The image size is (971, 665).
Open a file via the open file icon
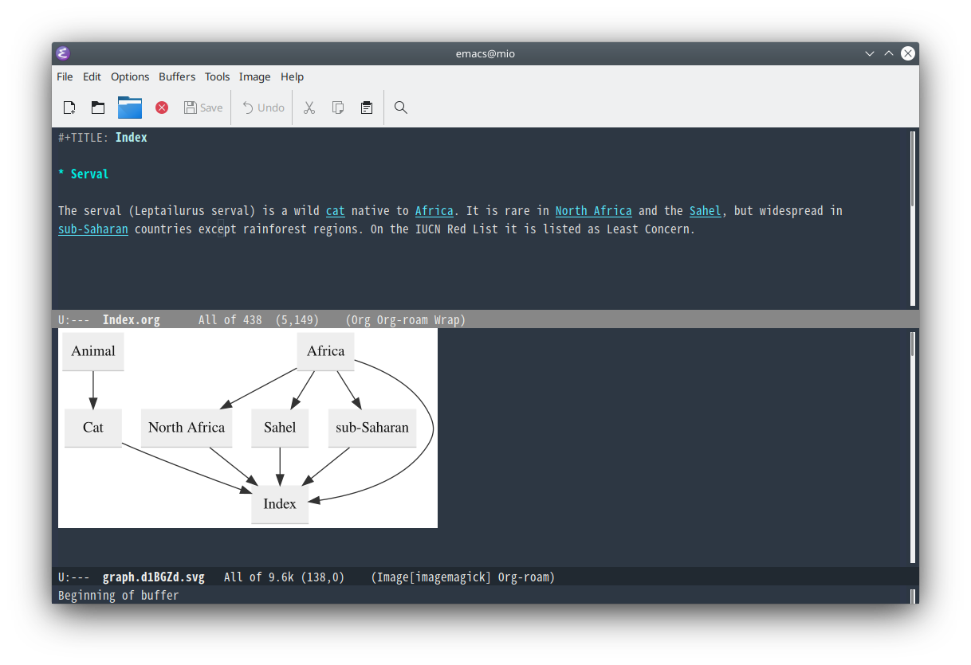point(97,107)
